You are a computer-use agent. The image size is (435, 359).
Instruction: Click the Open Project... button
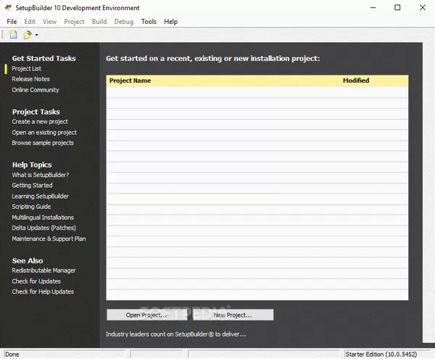pos(146,315)
